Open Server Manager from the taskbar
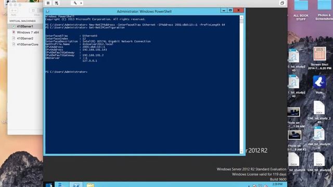 point(61,185)
